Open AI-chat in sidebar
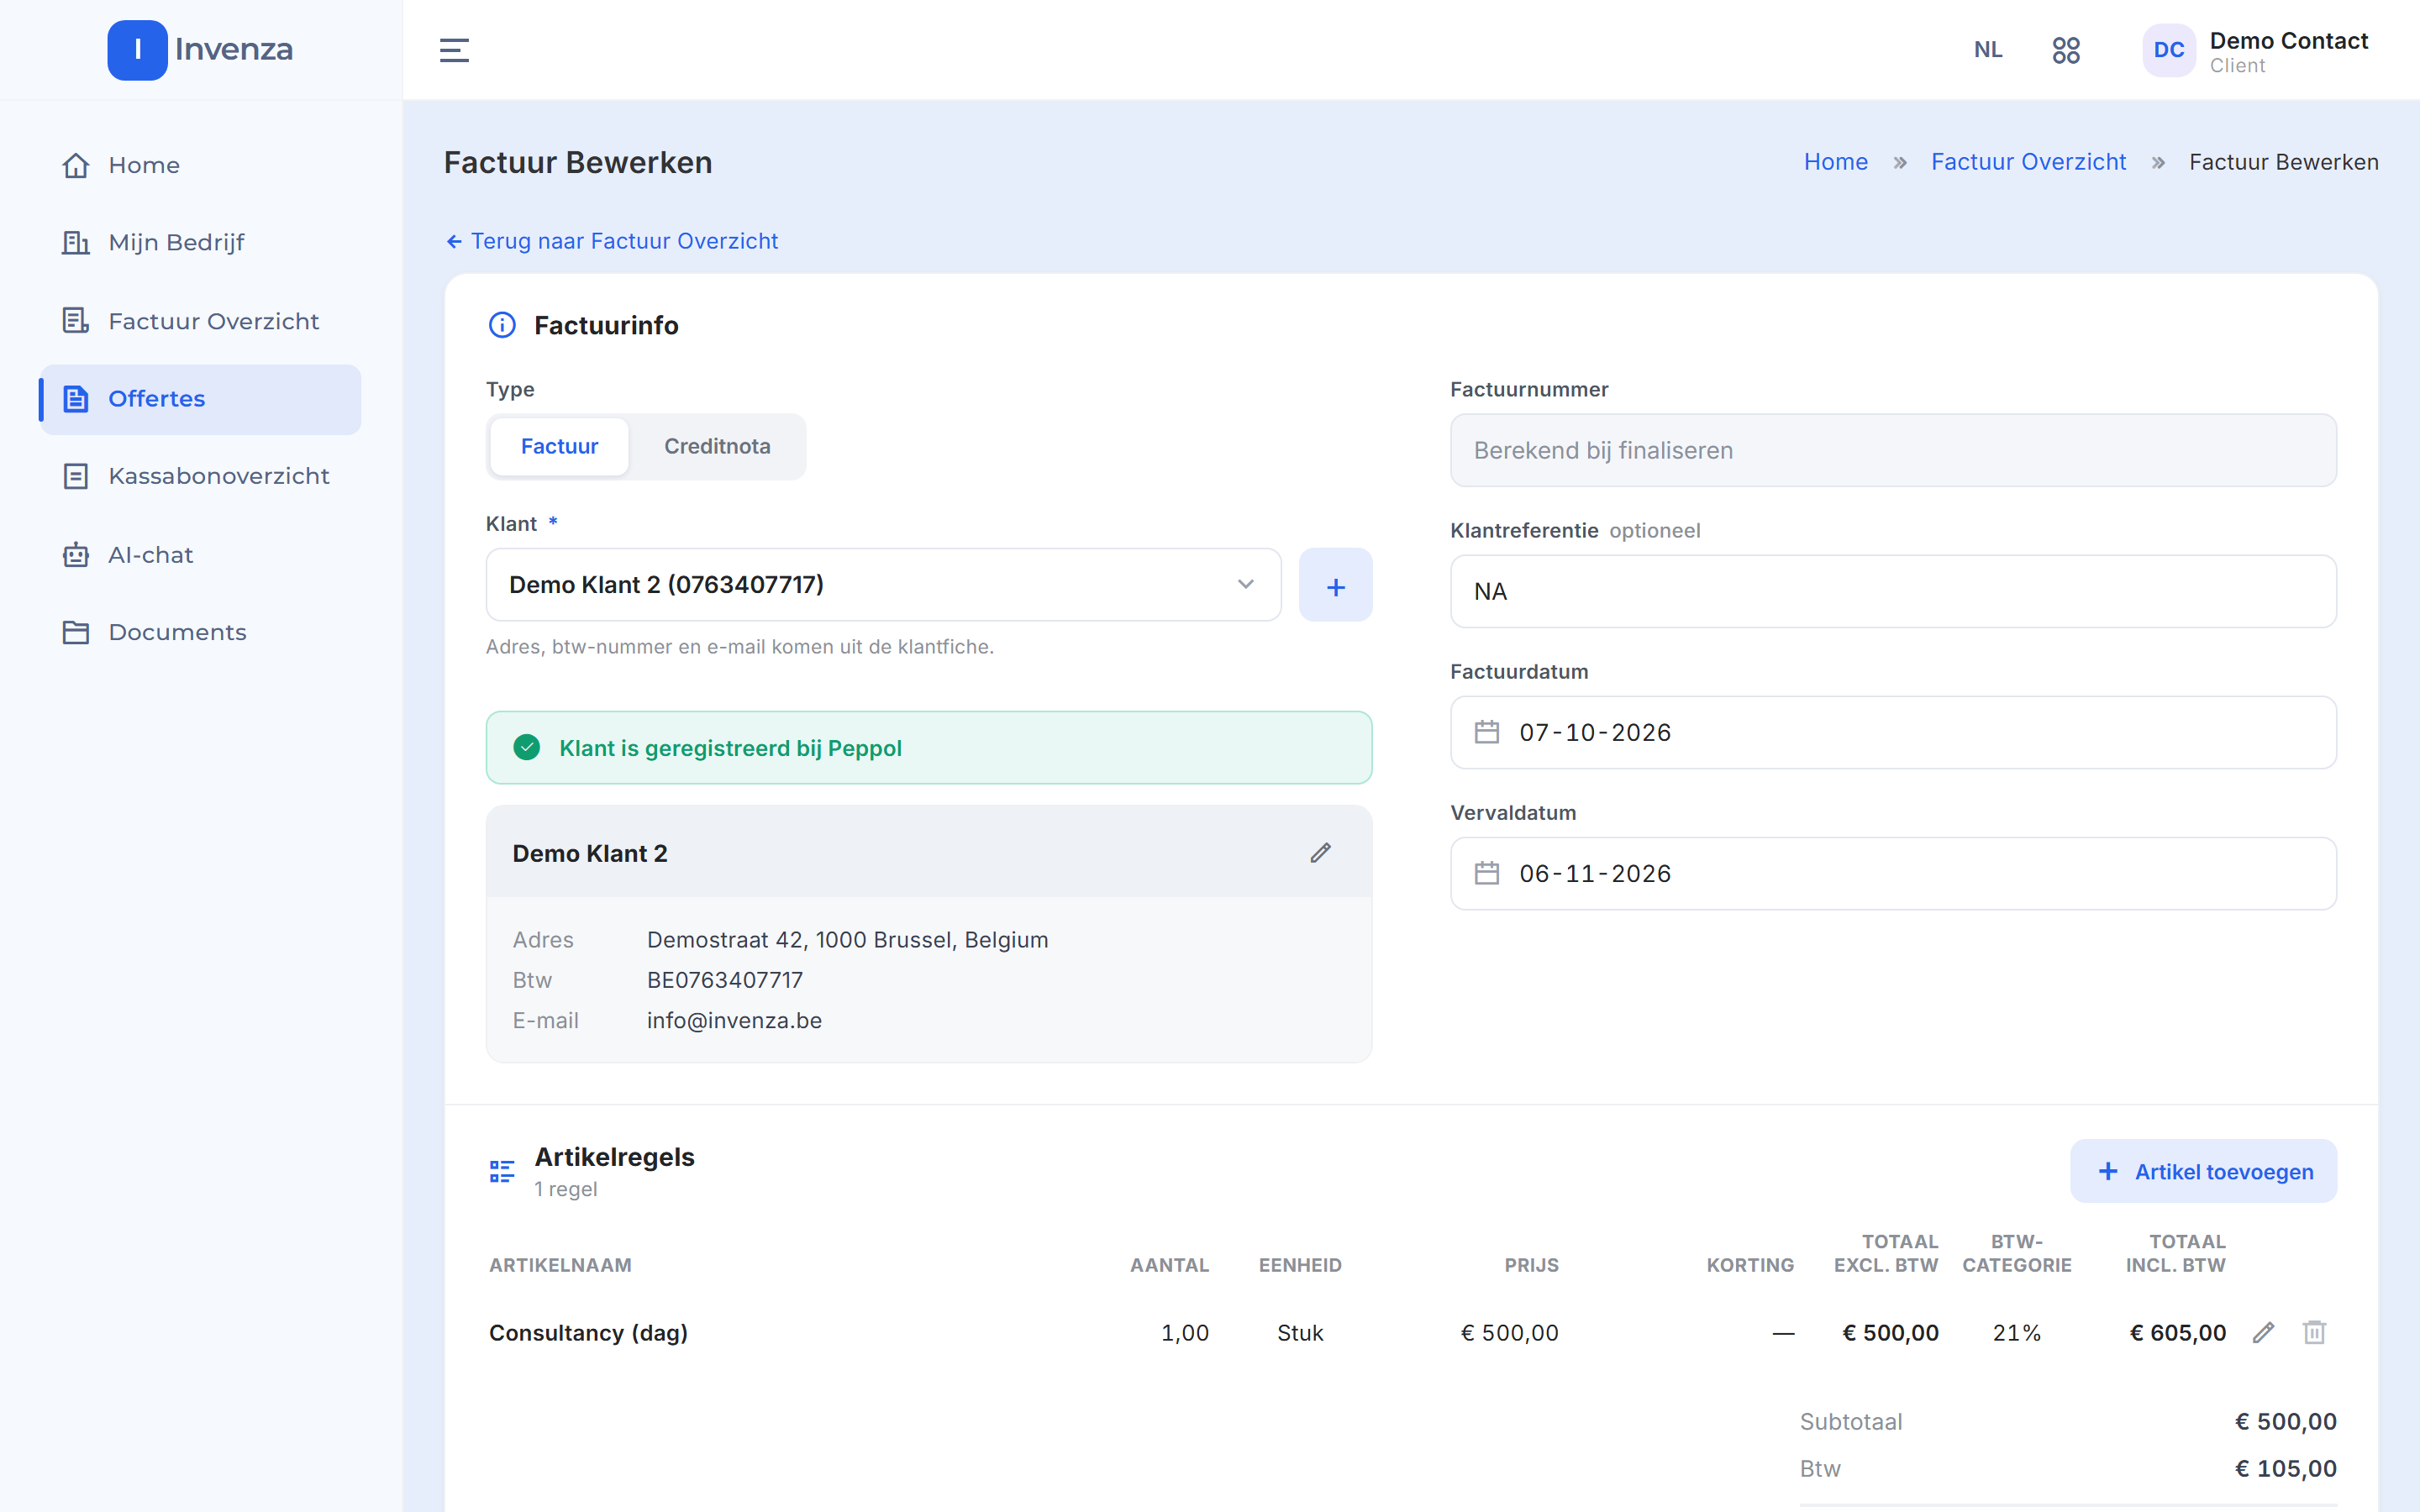The width and height of the screenshot is (2420, 1512). click(200, 555)
